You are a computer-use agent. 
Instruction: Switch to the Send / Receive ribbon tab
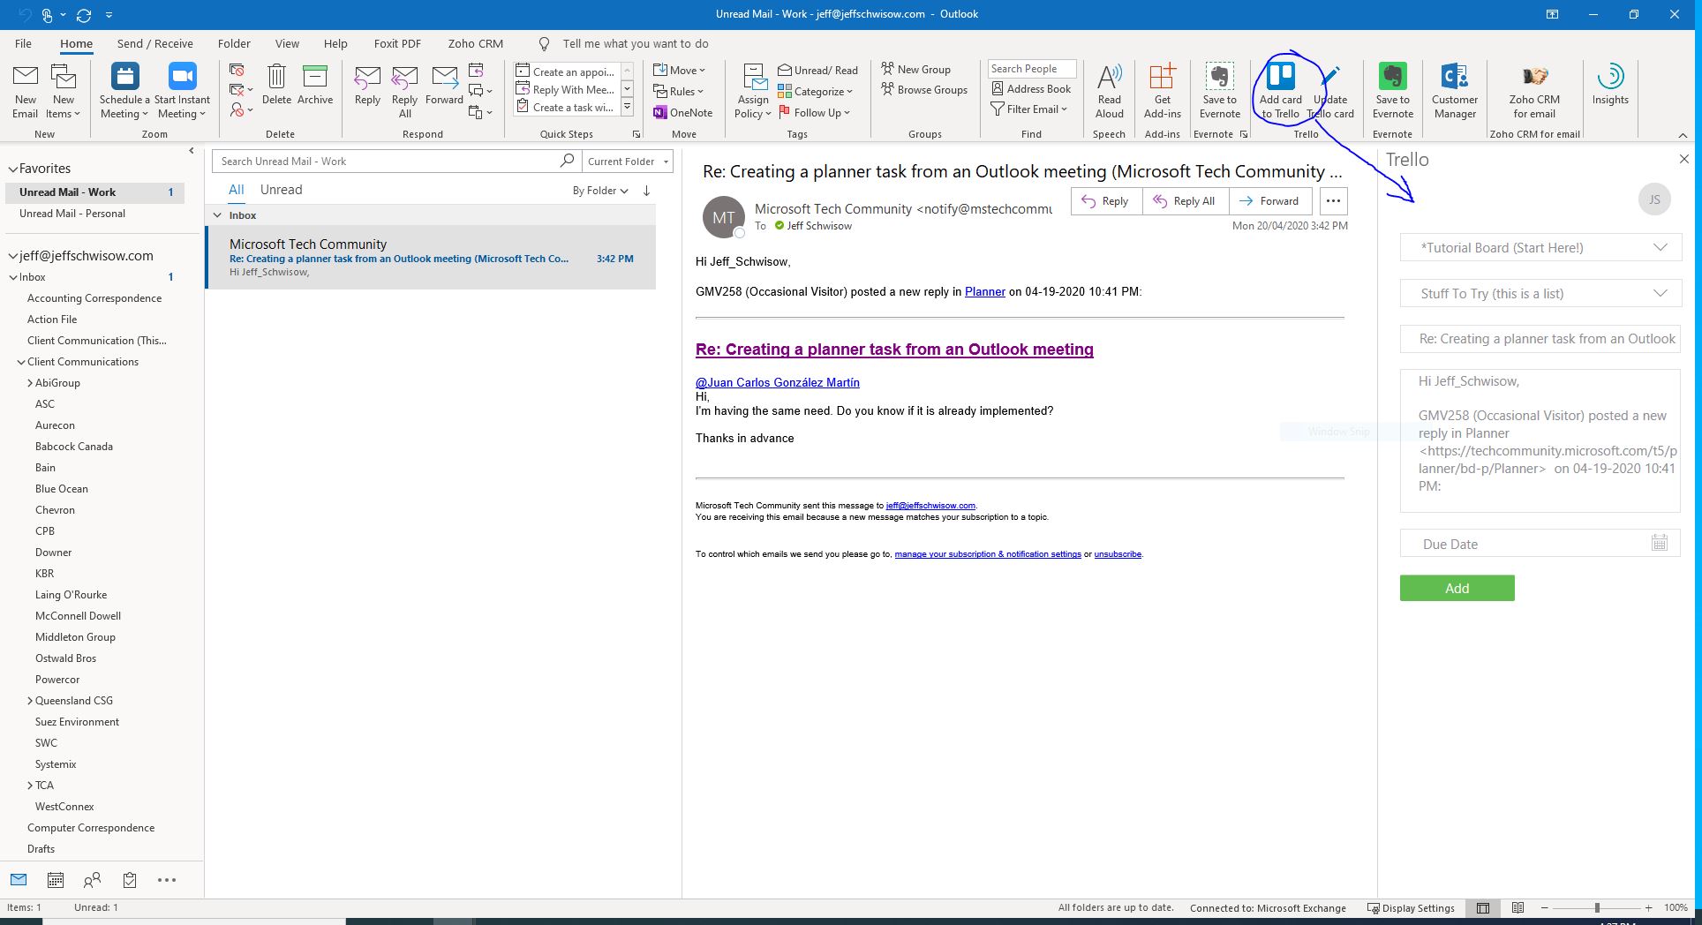click(x=154, y=43)
